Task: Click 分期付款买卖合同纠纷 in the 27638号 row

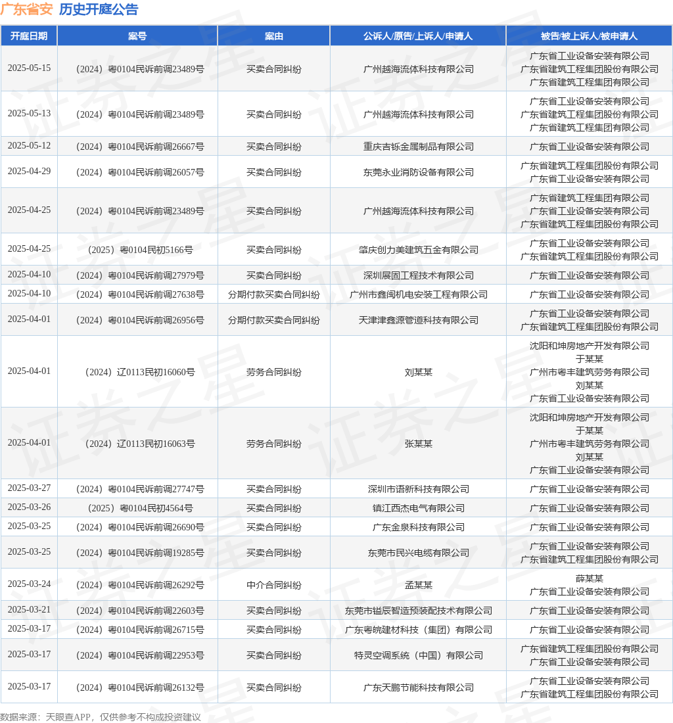Action: tap(274, 294)
